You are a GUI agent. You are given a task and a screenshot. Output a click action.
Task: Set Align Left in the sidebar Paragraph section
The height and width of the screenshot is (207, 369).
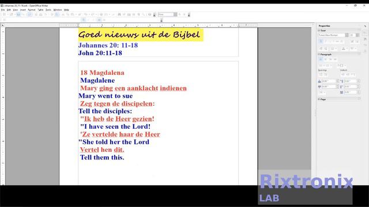321,59
